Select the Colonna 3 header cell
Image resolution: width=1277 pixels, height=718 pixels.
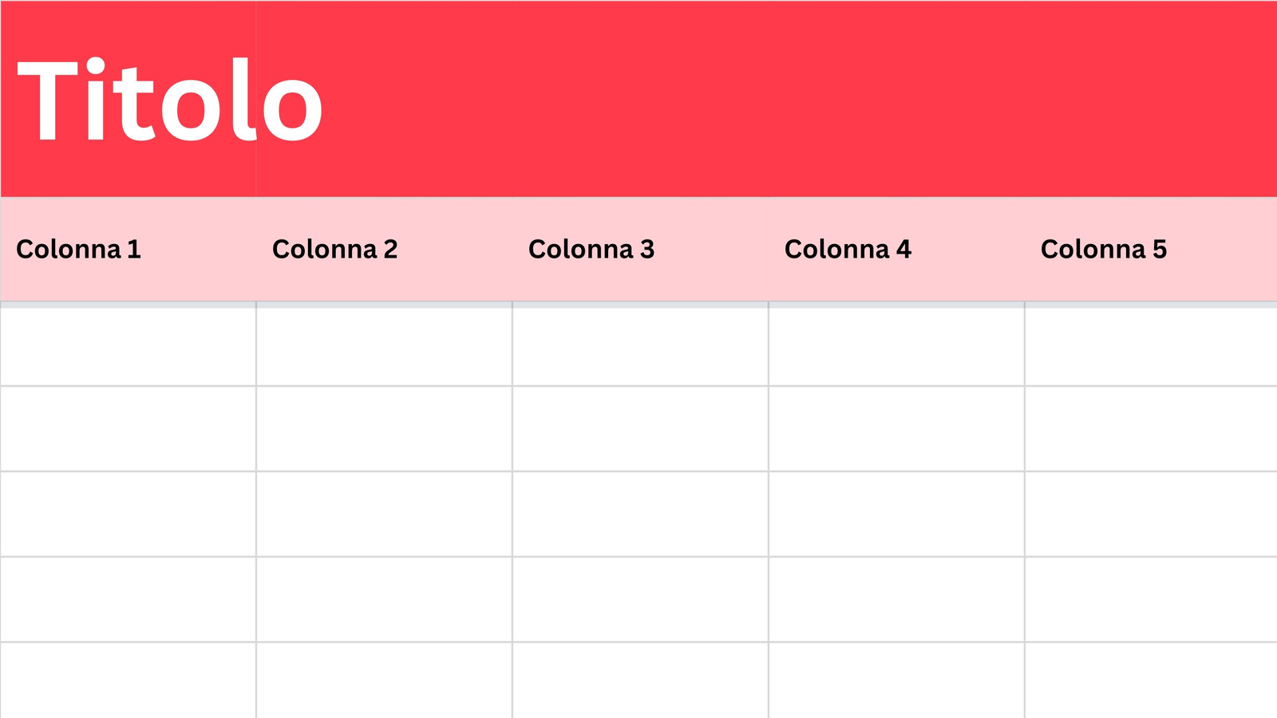pos(640,249)
